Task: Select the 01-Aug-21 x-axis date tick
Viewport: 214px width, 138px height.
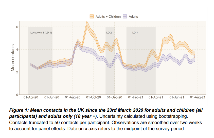Action: coord(197,97)
